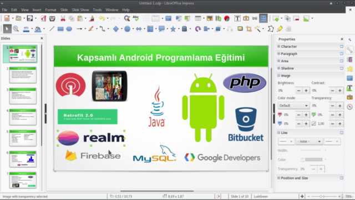Increase Brightness with plus button
The width and height of the screenshot is (355, 200).
(306, 91)
